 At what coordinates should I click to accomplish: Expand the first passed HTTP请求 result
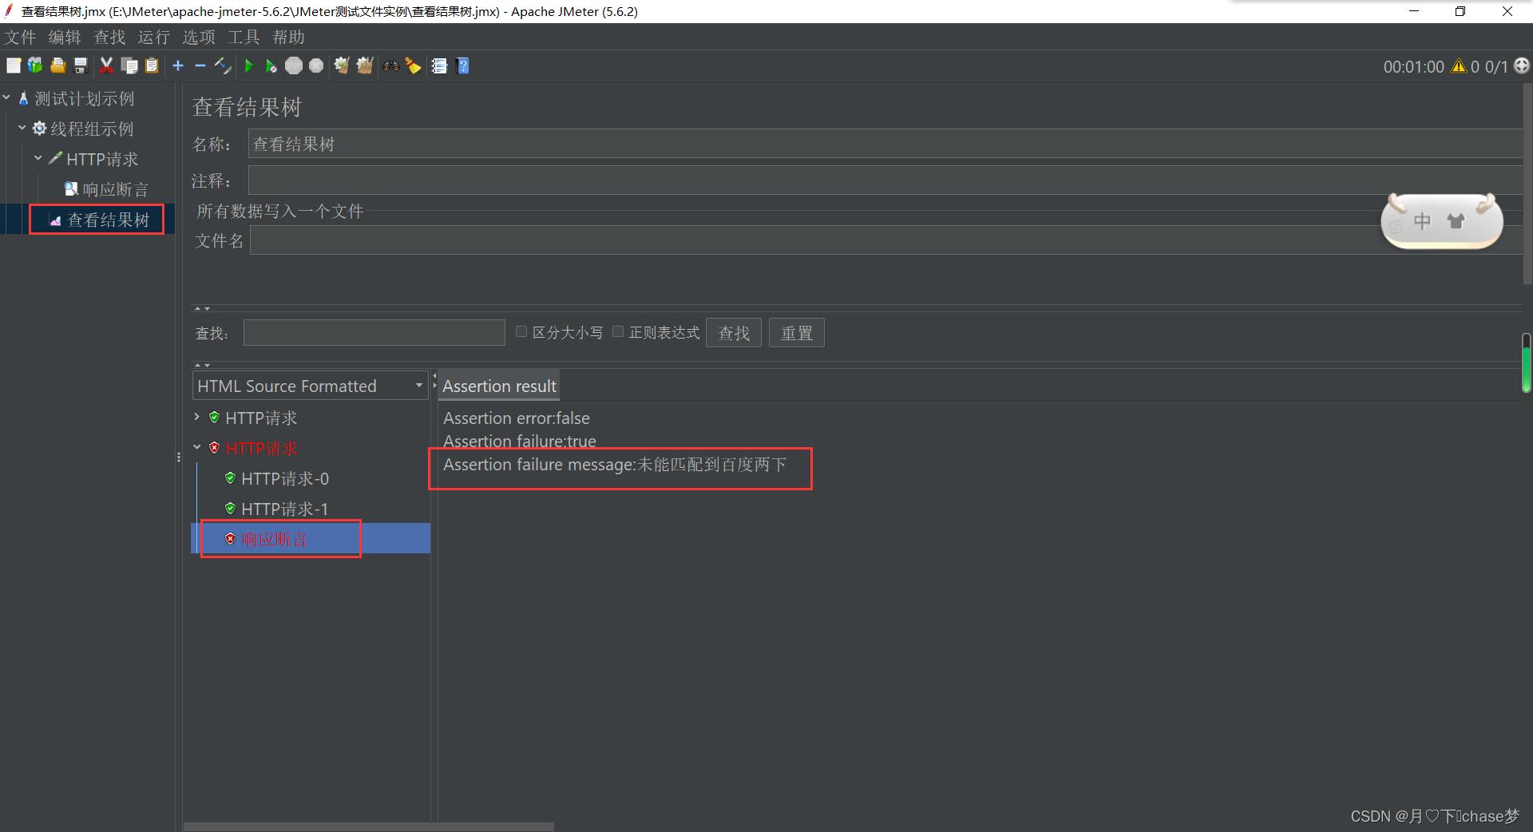point(197,417)
